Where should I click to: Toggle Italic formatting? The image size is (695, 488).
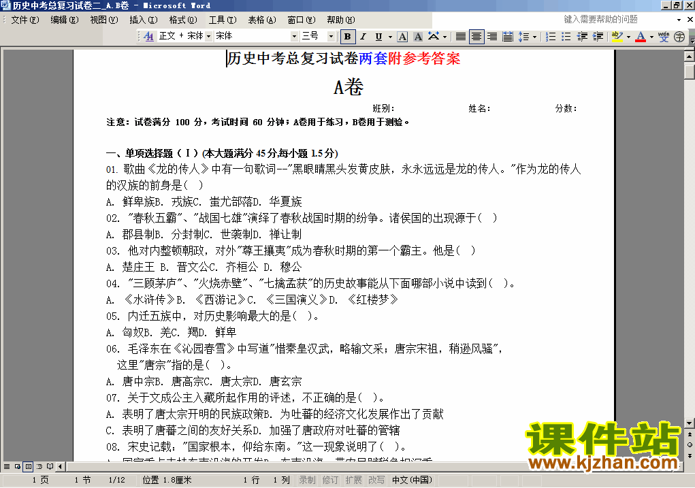363,36
